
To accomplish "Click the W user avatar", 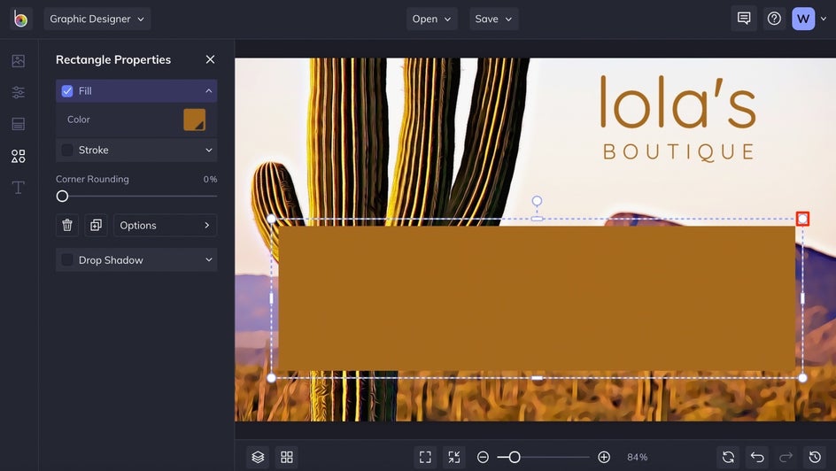I will click(x=803, y=19).
